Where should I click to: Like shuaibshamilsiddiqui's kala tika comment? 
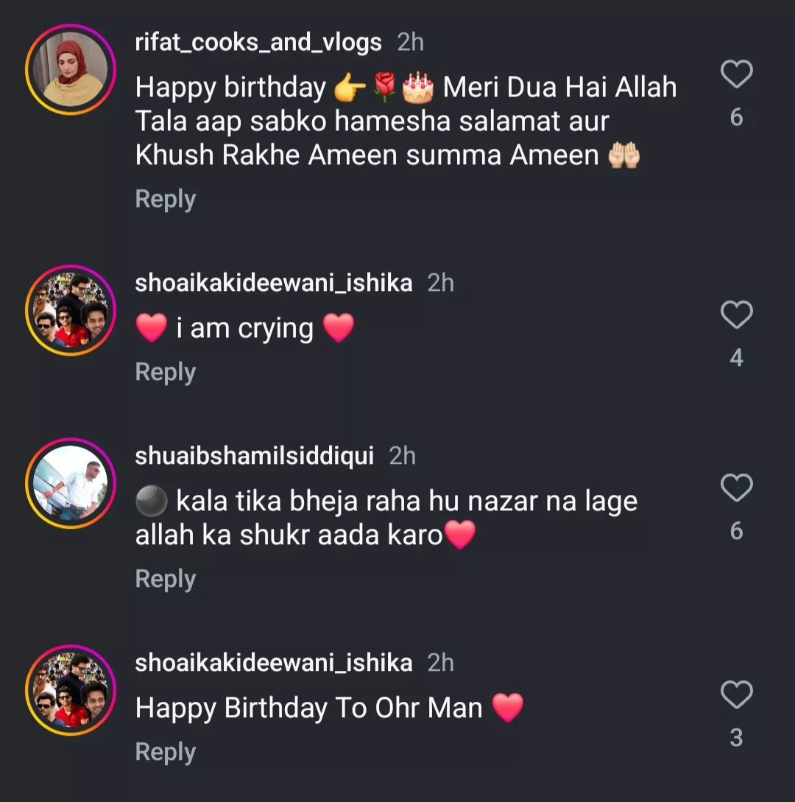736,488
